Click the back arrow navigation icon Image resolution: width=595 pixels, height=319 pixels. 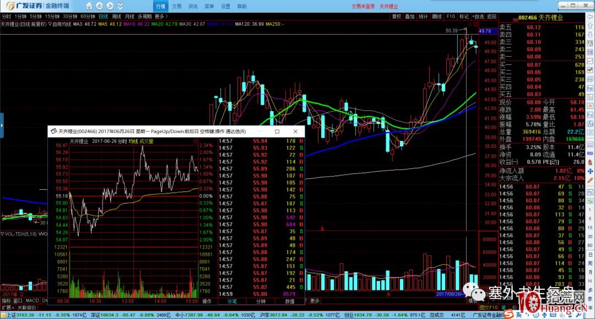point(99,6)
